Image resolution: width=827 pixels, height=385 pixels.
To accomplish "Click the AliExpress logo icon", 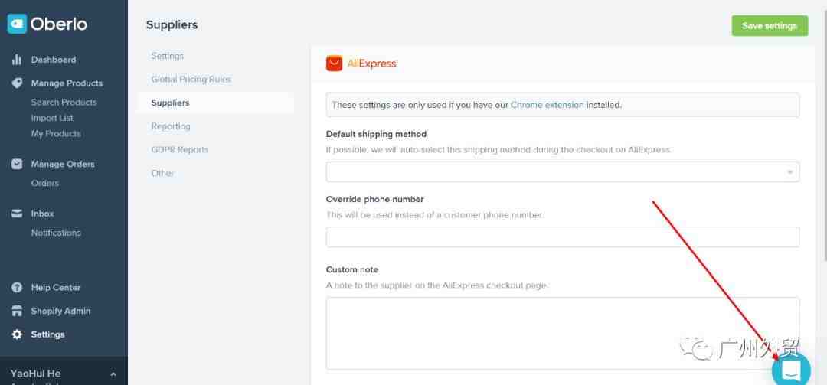I will (334, 64).
